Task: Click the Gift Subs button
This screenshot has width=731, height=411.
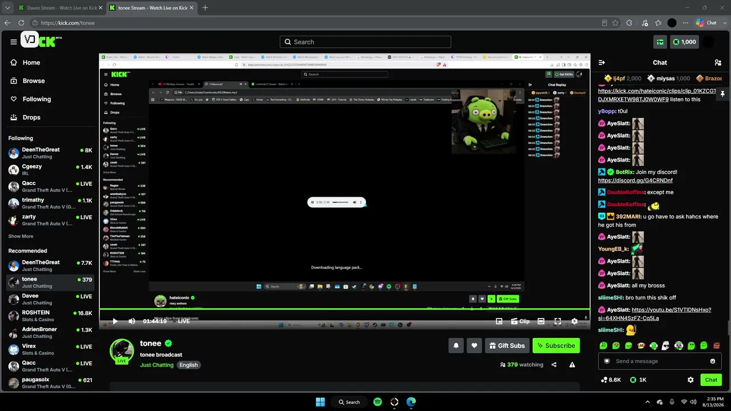Action: (507, 345)
